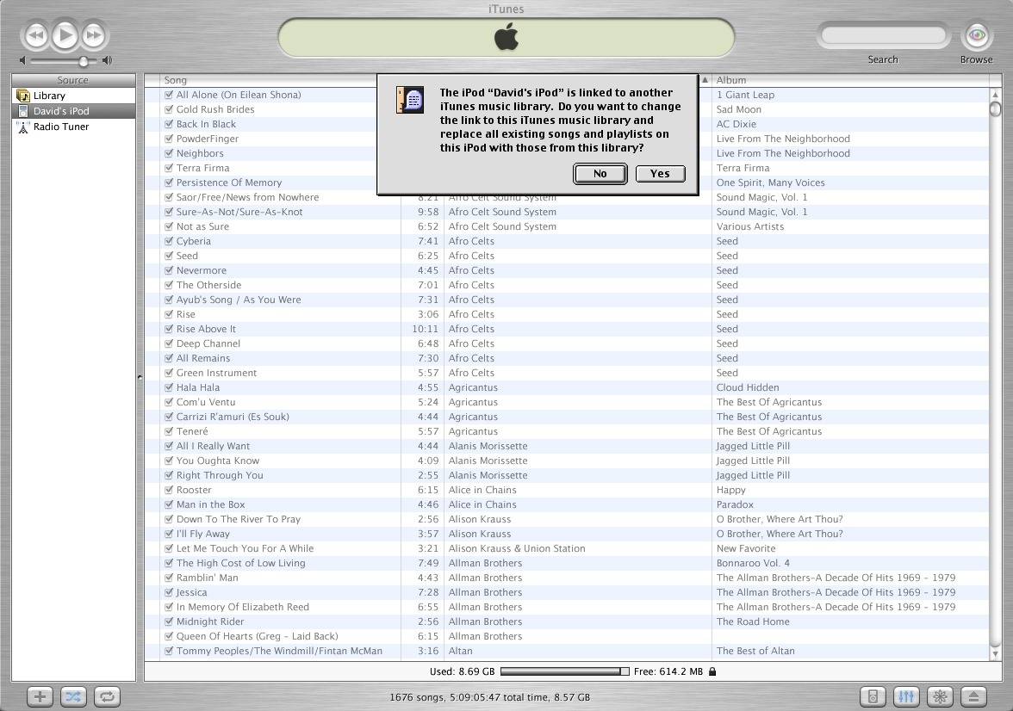Select Library in the Source list
Image resolution: width=1013 pixels, height=711 pixels.
point(49,96)
